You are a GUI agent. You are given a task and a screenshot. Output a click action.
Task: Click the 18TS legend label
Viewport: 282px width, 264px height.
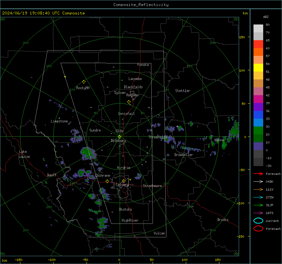pyautogui.click(x=269, y=213)
